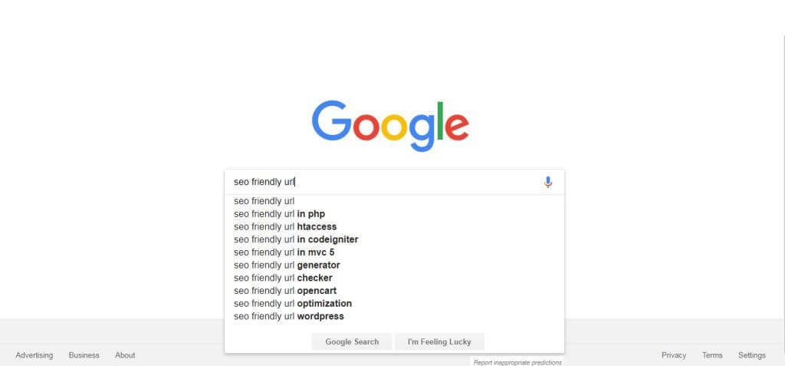Open the Advertising footer link
Image resolution: width=785 pixels, height=366 pixels.
click(34, 355)
